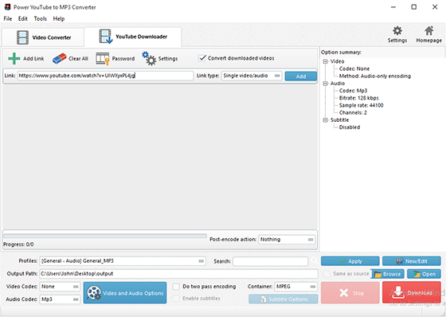
Task: Open the Container dropdown
Action: (295, 287)
